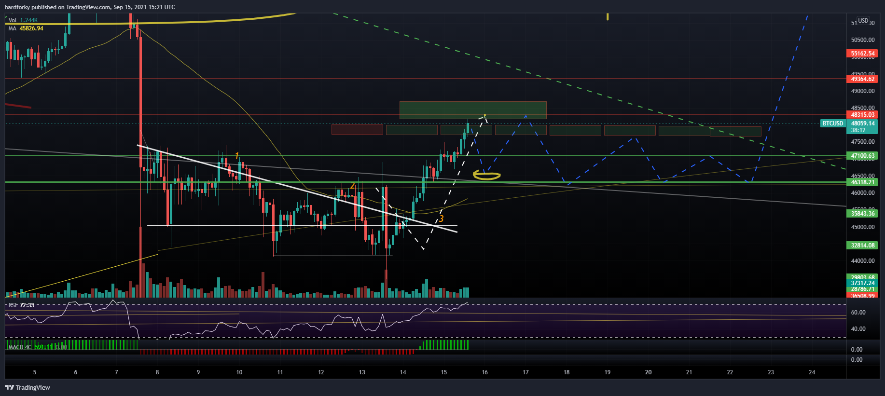Click the teal price label 37317.24

pos(862,283)
